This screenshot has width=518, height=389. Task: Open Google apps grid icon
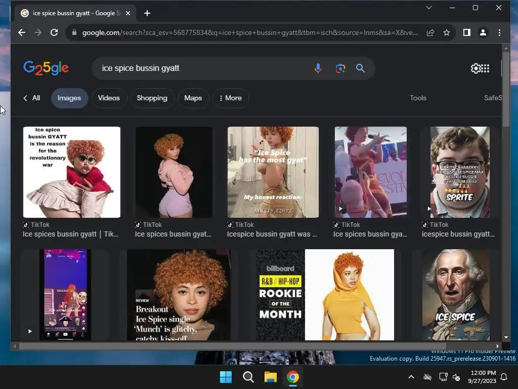(x=485, y=68)
